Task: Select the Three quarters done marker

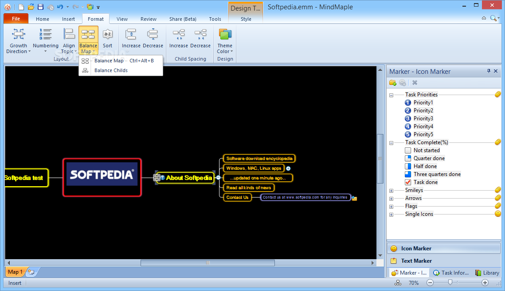Action: 408,174
